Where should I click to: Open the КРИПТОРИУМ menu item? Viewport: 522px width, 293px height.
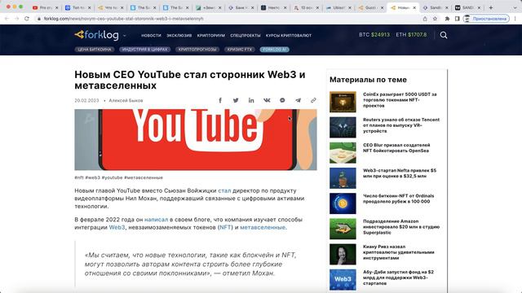pyautogui.click(x=211, y=35)
